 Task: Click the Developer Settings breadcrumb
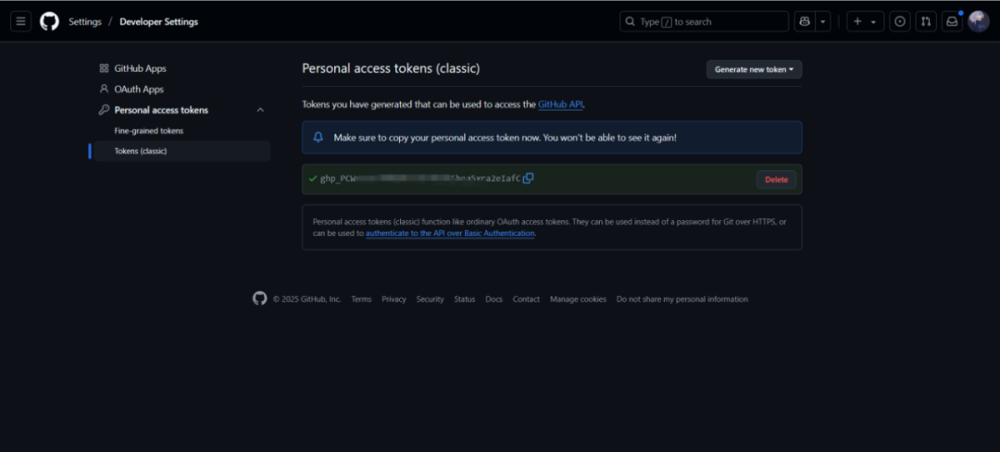click(x=159, y=21)
